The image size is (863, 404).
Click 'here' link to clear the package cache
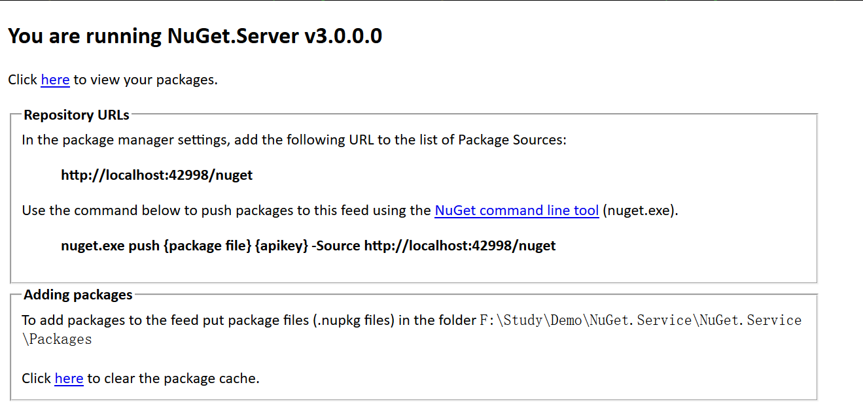69,379
